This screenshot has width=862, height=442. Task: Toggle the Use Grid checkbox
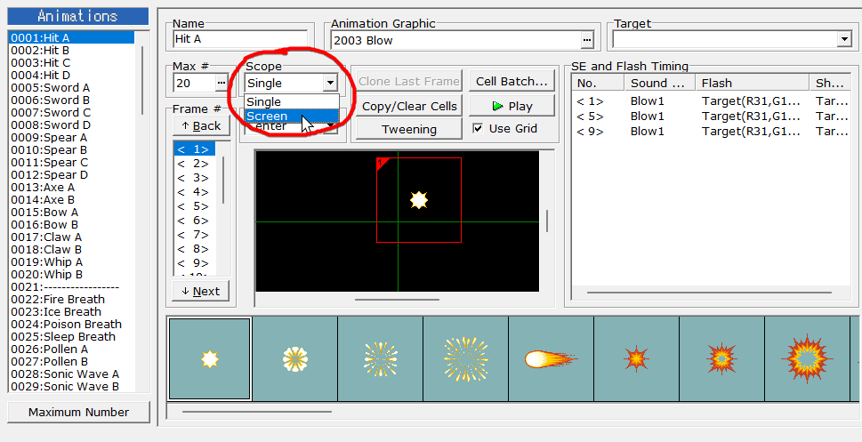(x=479, y=129)
